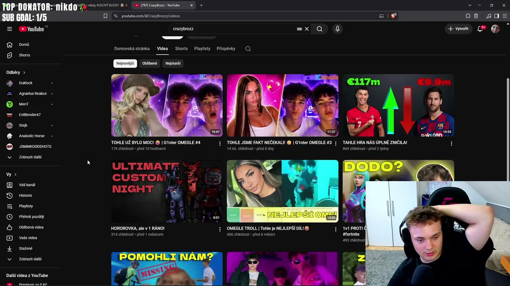Open options menu for HOROROVKA video
This screenshot has height=286, width=510.
(220, 229)
